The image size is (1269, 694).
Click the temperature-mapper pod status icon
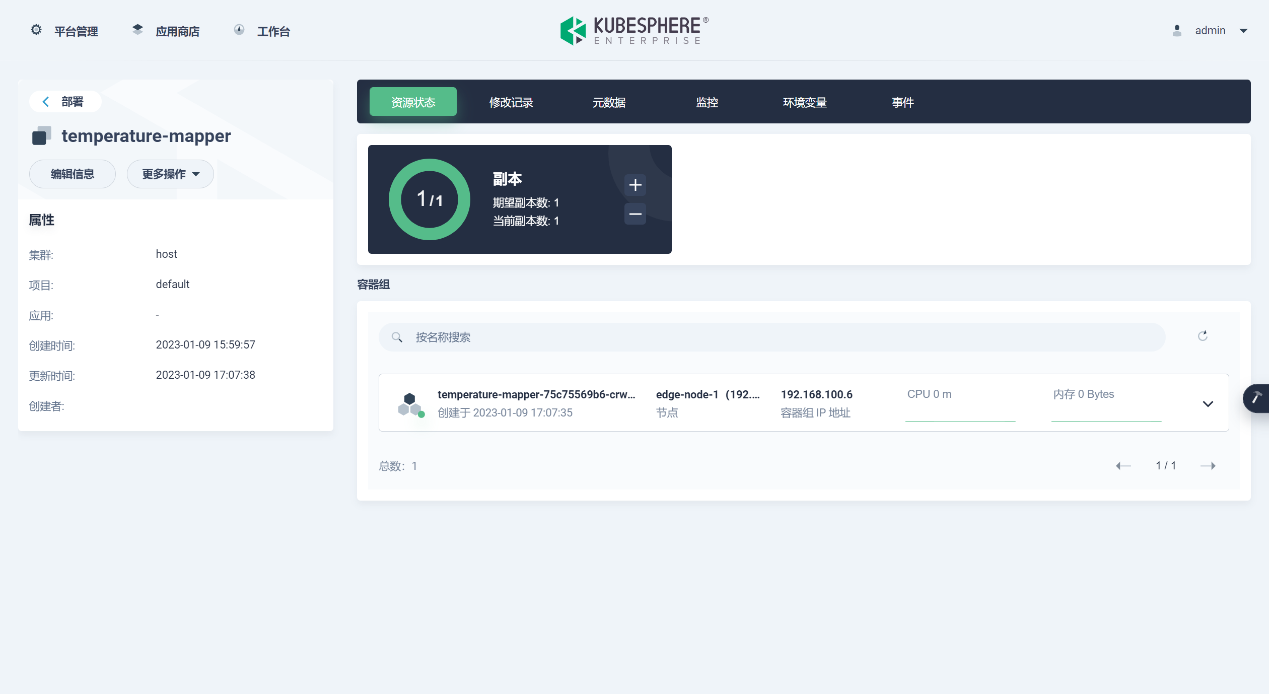tap(411, 402)
